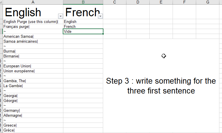Select column B header

(83, 2)
